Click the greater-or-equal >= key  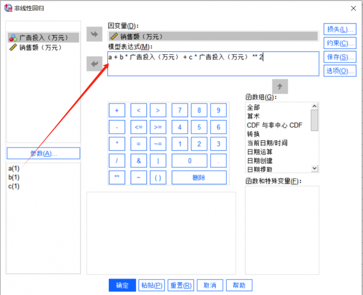pos(158,127)
